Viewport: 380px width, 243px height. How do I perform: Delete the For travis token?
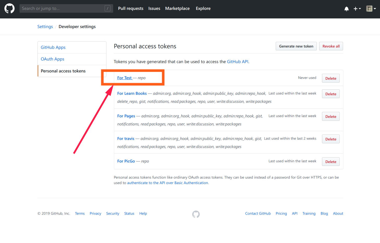click(x=331, y=139)
